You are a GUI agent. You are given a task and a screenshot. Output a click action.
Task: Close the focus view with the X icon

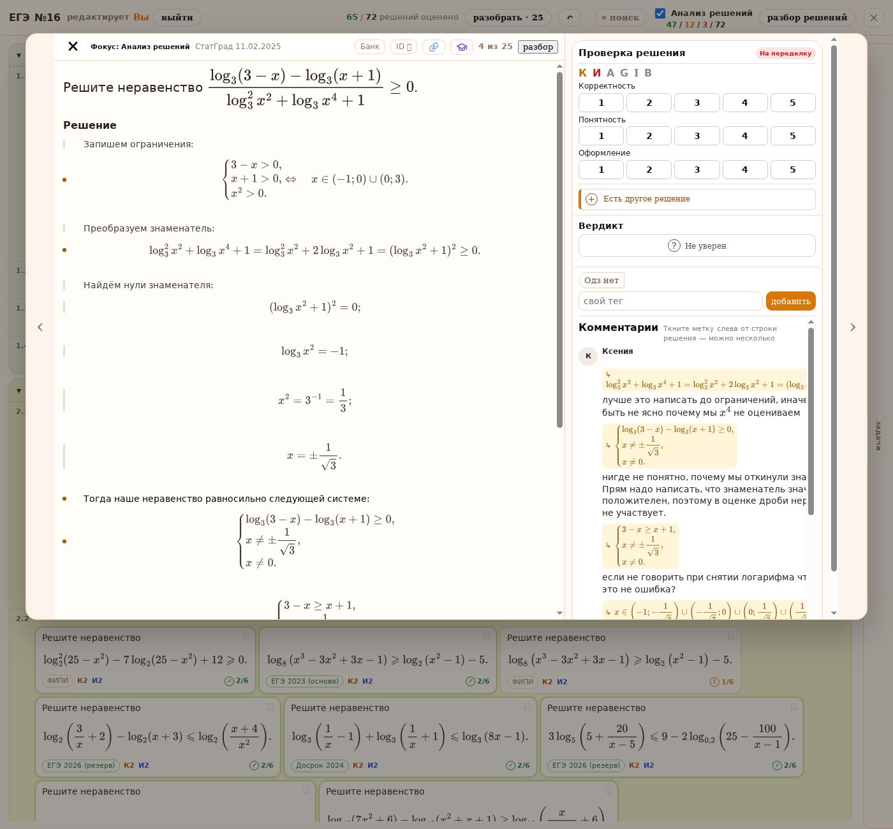click(x=73, y=47)
